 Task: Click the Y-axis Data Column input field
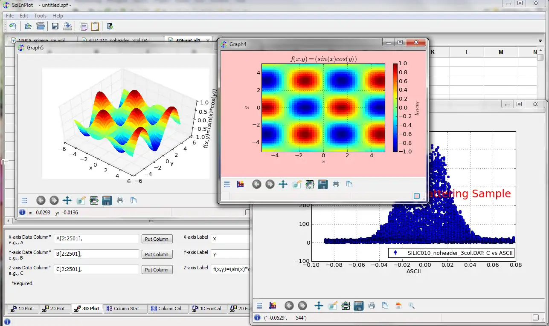click(x=96, y=254)
